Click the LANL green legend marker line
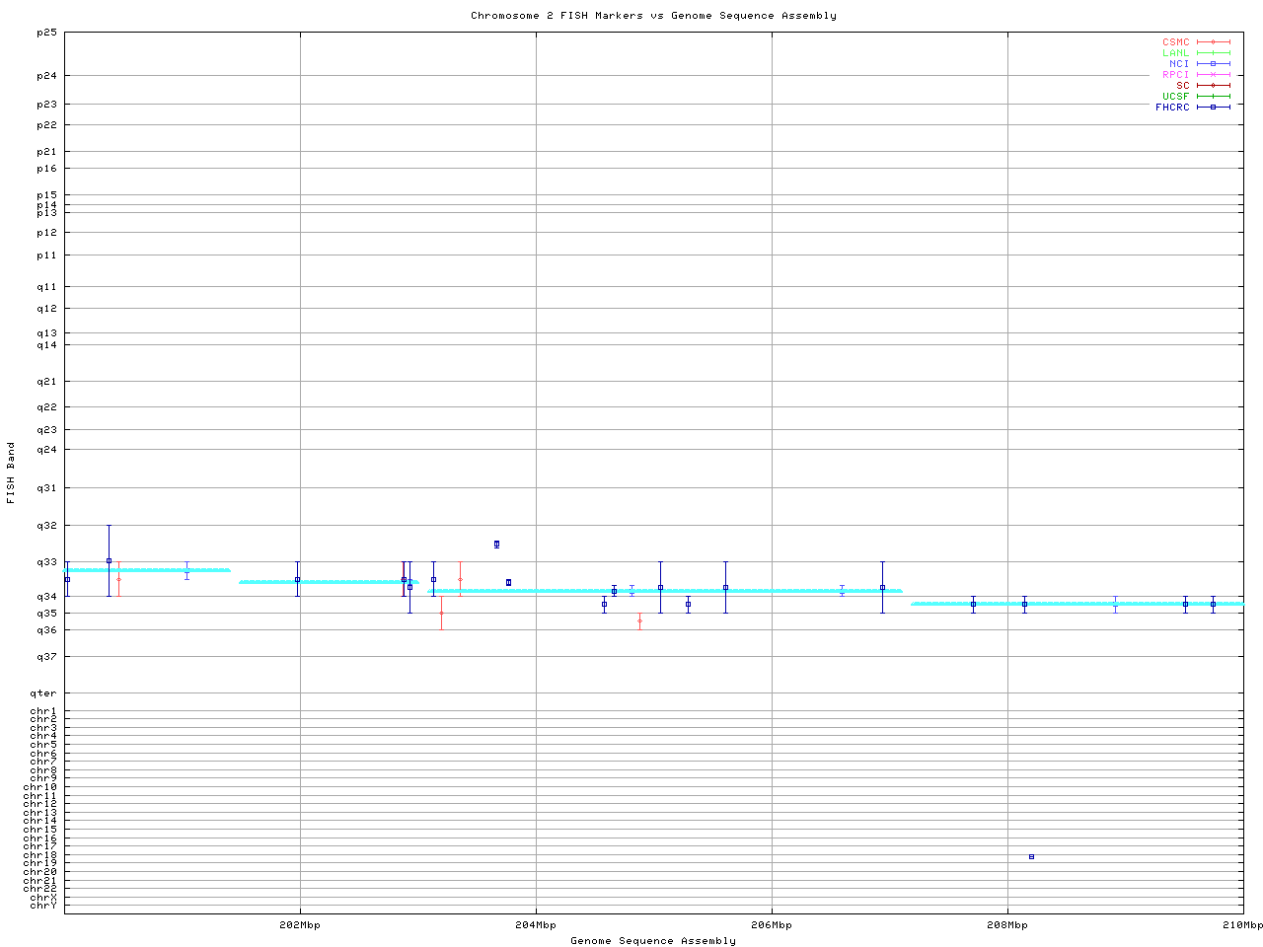Viewport: 1263px width, 947px height. pyautogui.click(x=1214, y=53)
